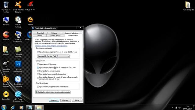This screenshot has width=195, height=110.
Task: Launch L&H Power Translator Pro icon
Action: tap(18, 97)
